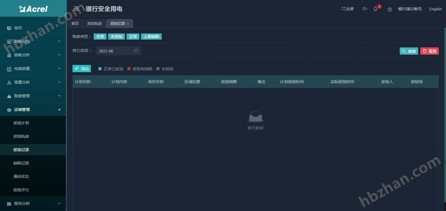Switch to the 巡检轨迹 tab
This screenshot has height=211, width=446.
(x=94, y=23)
